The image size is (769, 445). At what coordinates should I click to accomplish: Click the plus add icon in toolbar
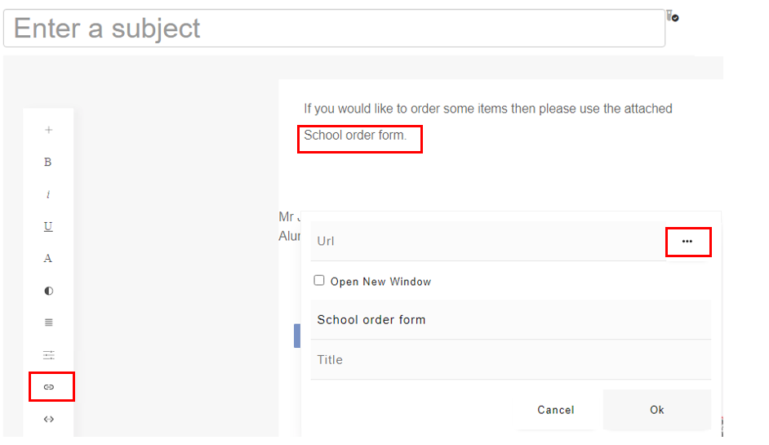pos(48,130)
